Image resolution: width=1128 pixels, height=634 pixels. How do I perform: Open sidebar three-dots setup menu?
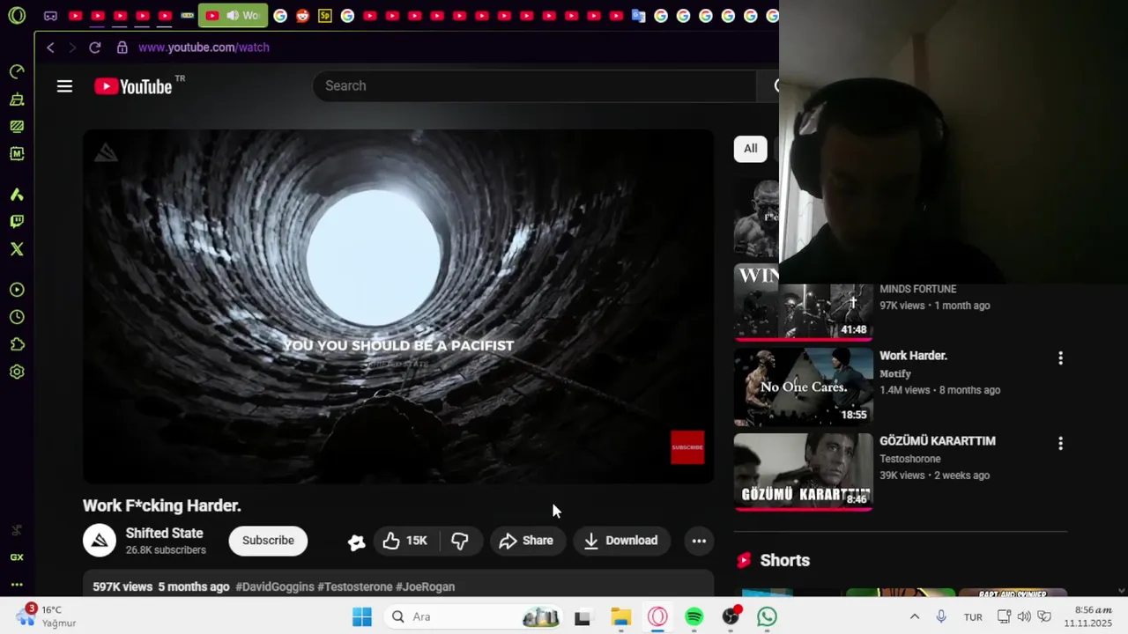click(17, 585)
